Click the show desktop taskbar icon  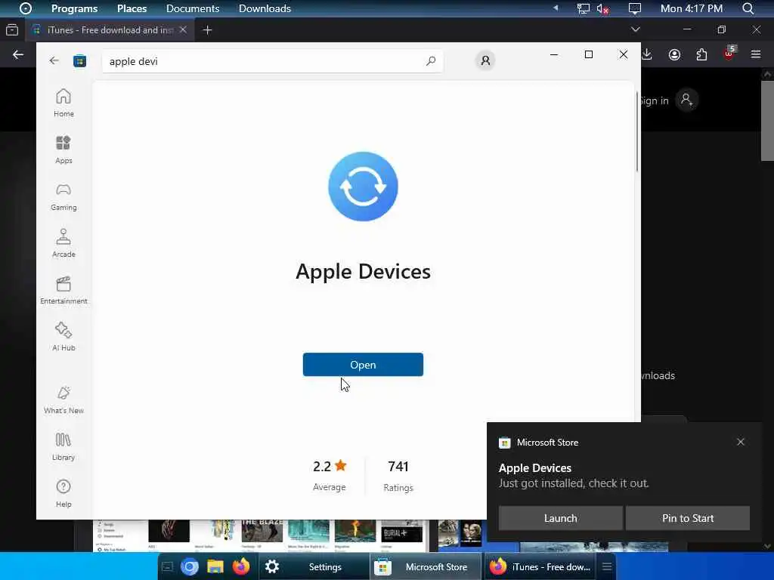pyautogui.click(x=167, y=566)
